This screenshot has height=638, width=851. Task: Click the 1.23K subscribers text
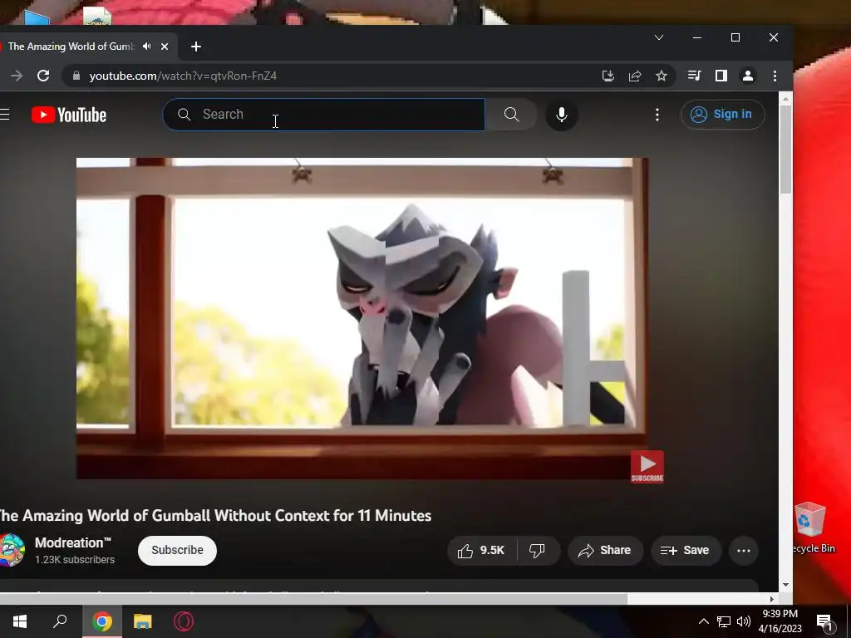pos(75,560)
